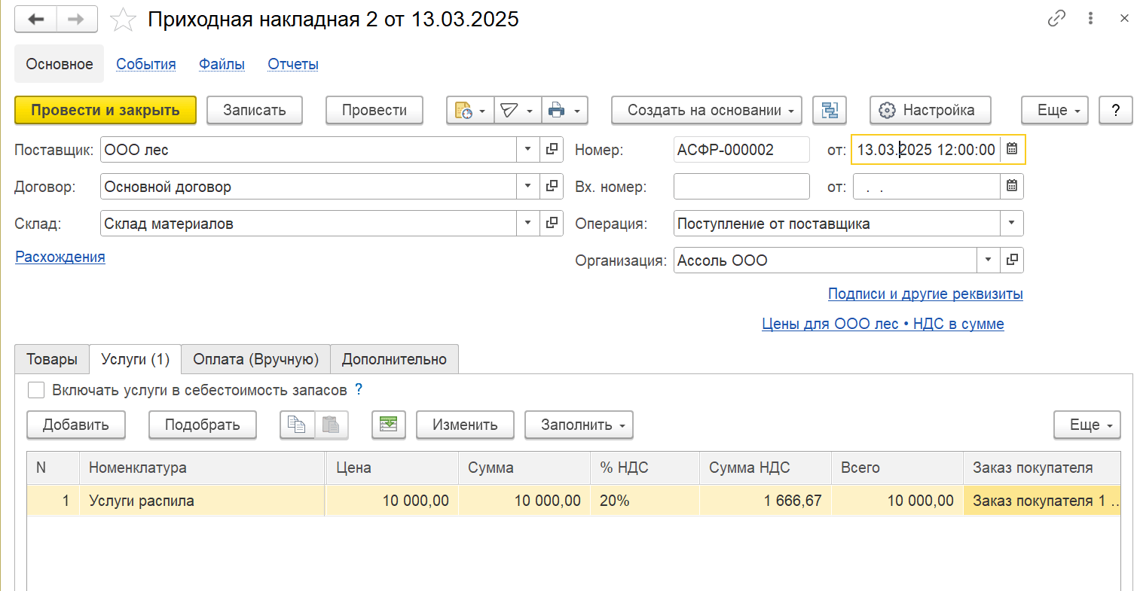Open the Заполнить dropdown menu

pyautogui.click(x=578, y=425)
